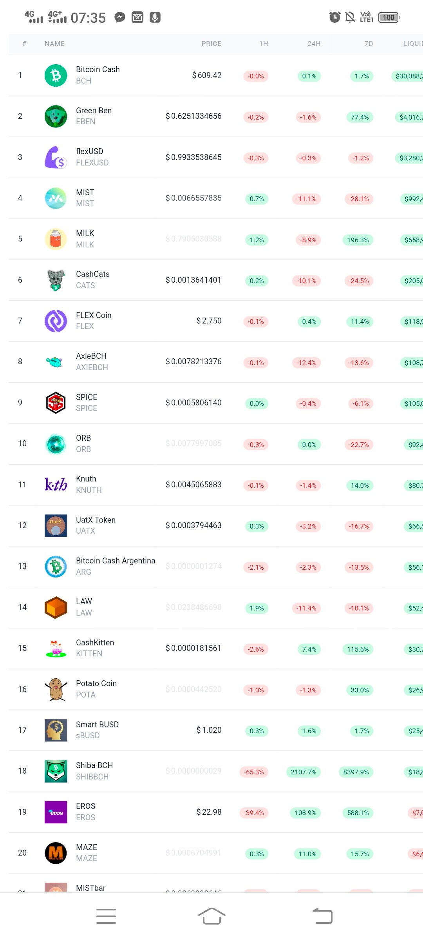Sort table by PRICE column header
The image size is (423, 941).
click(x=211, y=44)
